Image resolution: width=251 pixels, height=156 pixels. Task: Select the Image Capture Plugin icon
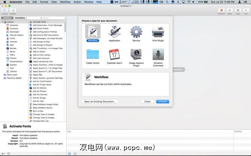(x=136, y=54)
